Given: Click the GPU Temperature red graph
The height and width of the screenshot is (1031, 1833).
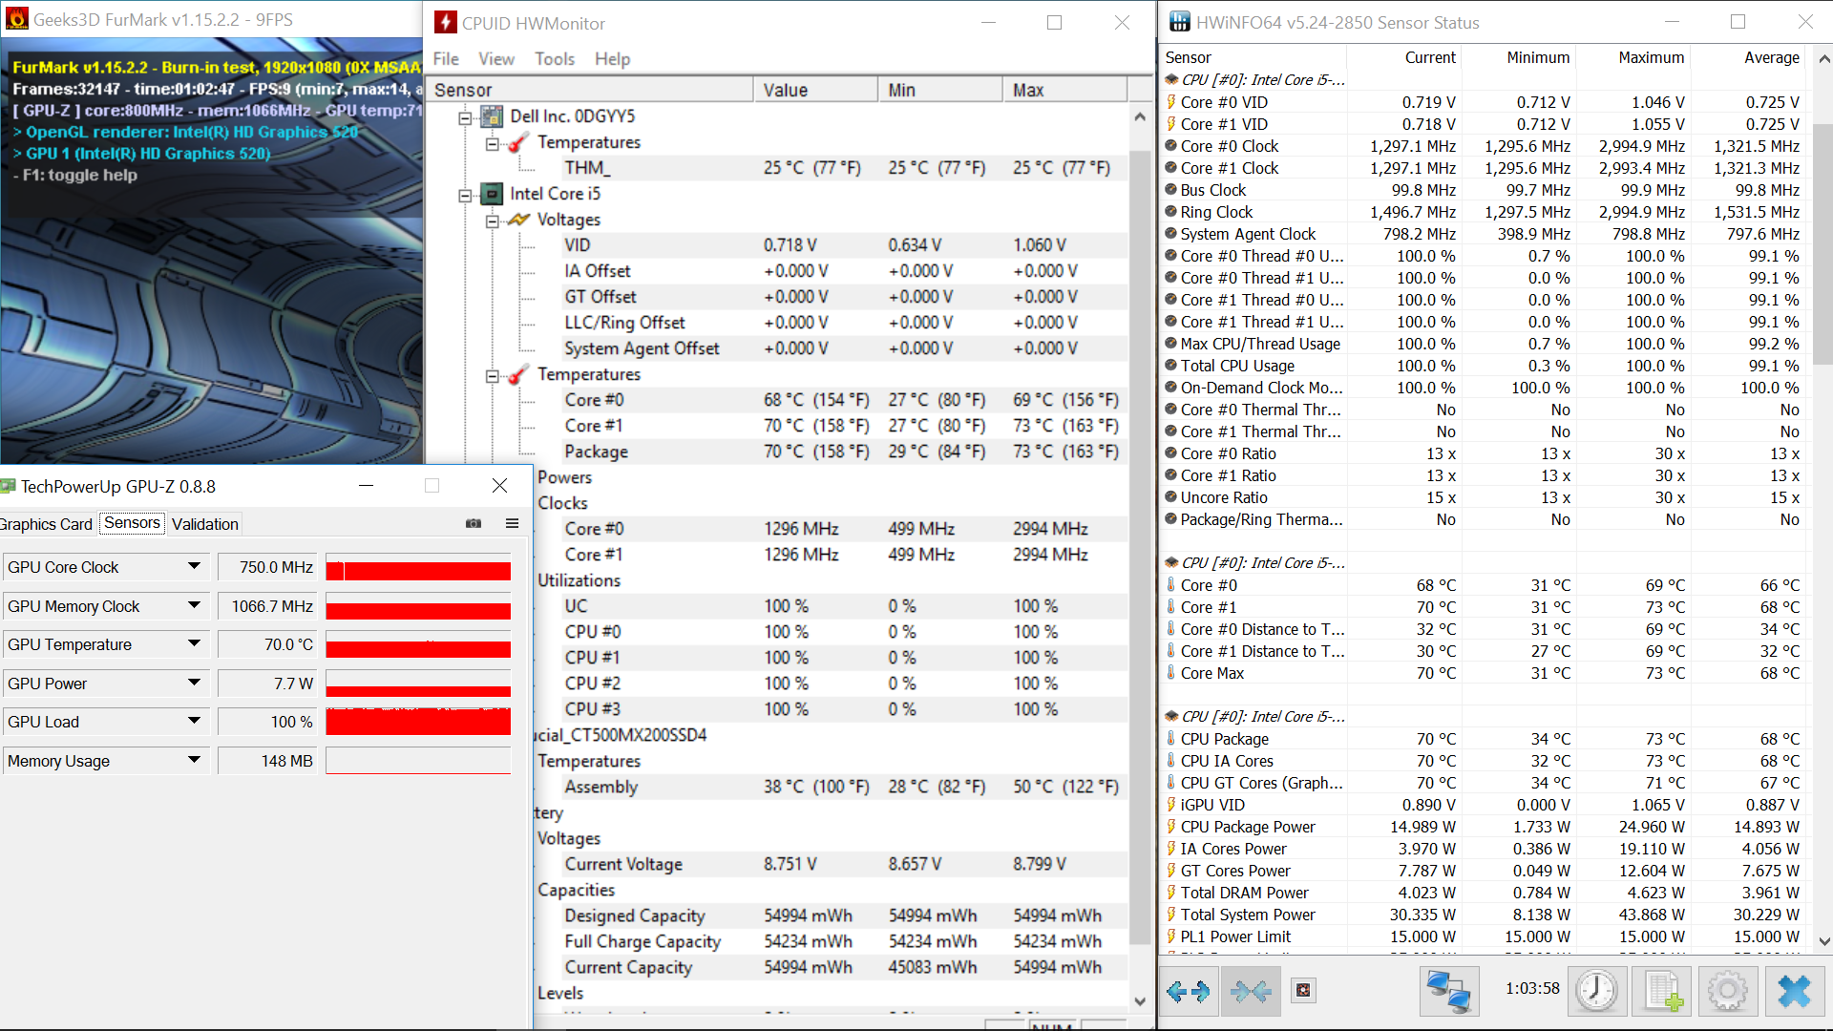Looking at the screenshot, I should [418, 644].
